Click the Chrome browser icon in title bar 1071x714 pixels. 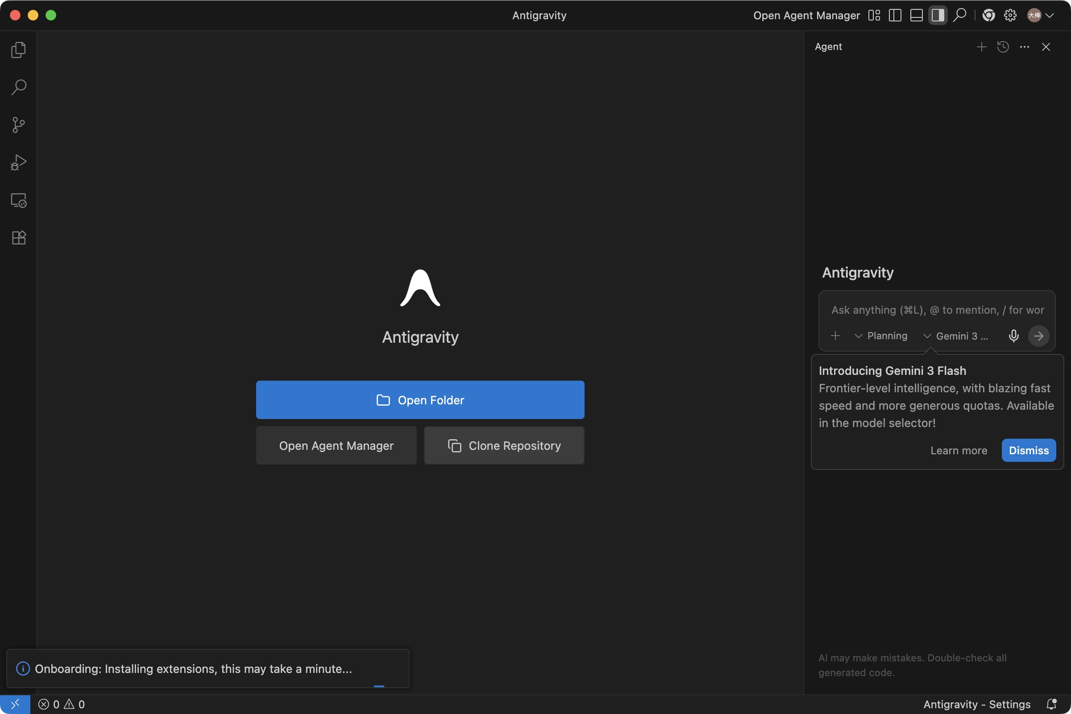pyautogui.click(x=988, y=16)
